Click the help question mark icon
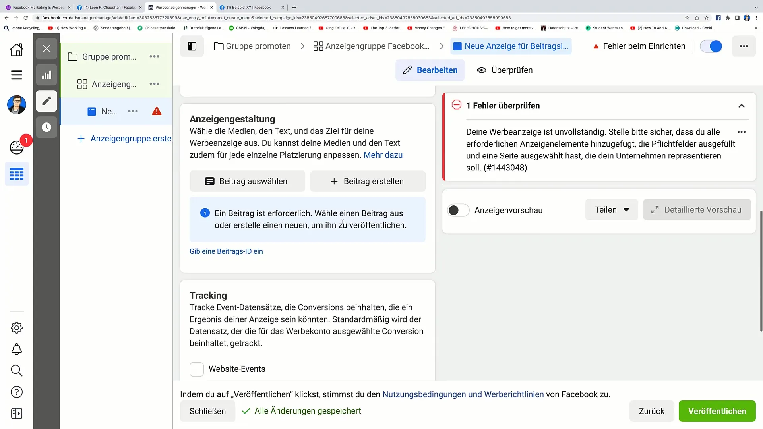This screenshot has height=429, width=763. [17, 392]
